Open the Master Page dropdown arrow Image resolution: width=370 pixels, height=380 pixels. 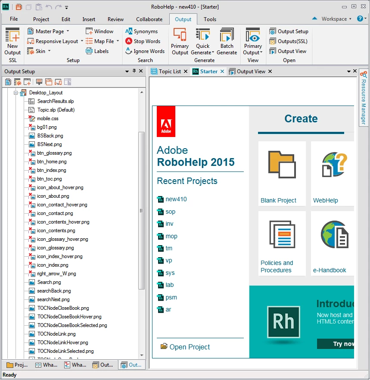[x=68, y=31]
